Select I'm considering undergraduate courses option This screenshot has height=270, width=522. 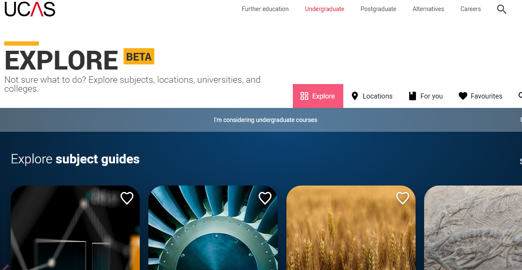click(265, 120)
